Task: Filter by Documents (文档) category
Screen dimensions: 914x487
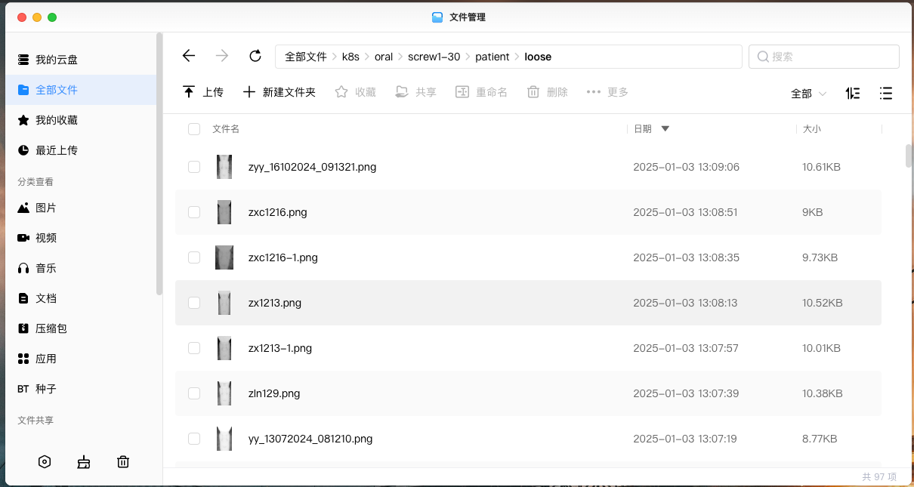Action: click(x=81, y=298)
